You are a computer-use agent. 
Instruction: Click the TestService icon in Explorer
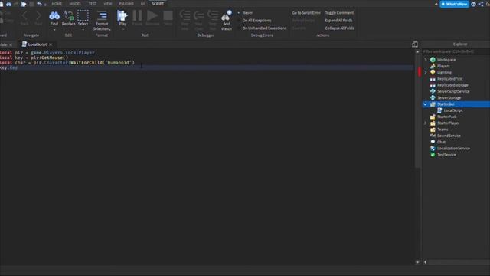click(x=433, y=155)
